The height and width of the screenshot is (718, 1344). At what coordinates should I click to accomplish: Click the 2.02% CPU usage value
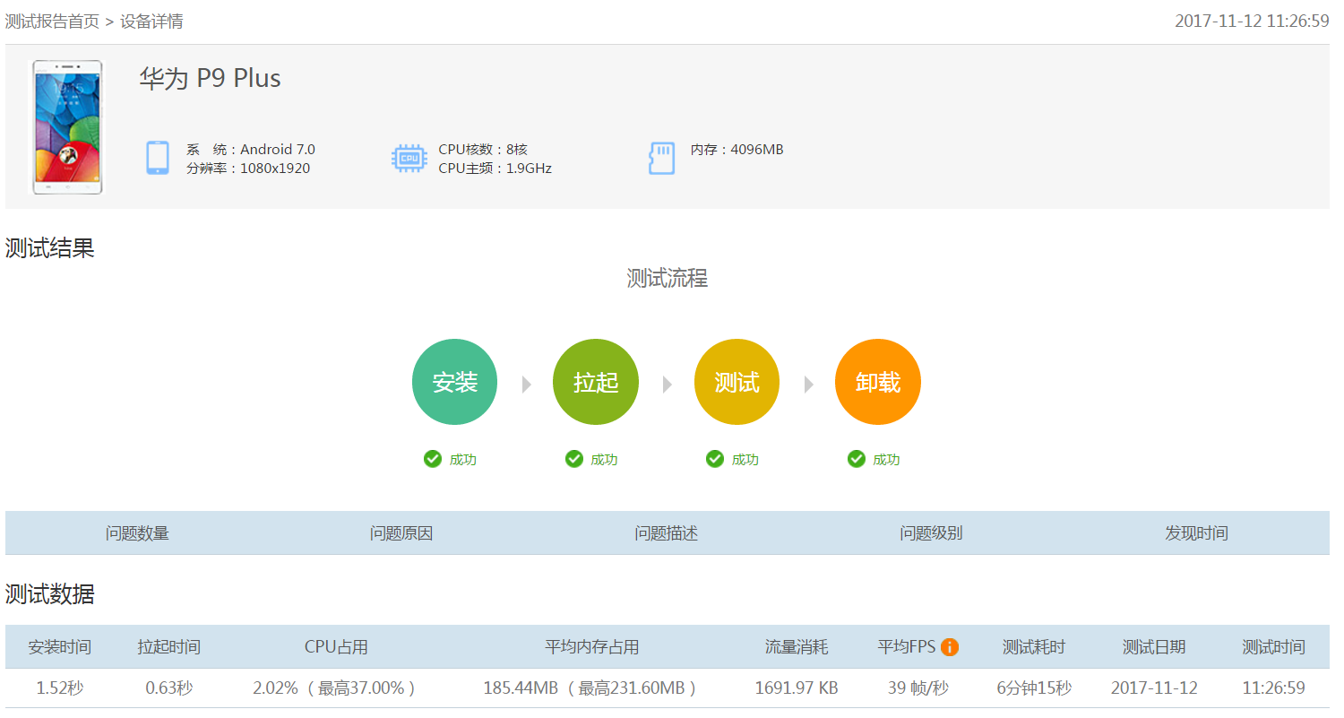point(336,688)
